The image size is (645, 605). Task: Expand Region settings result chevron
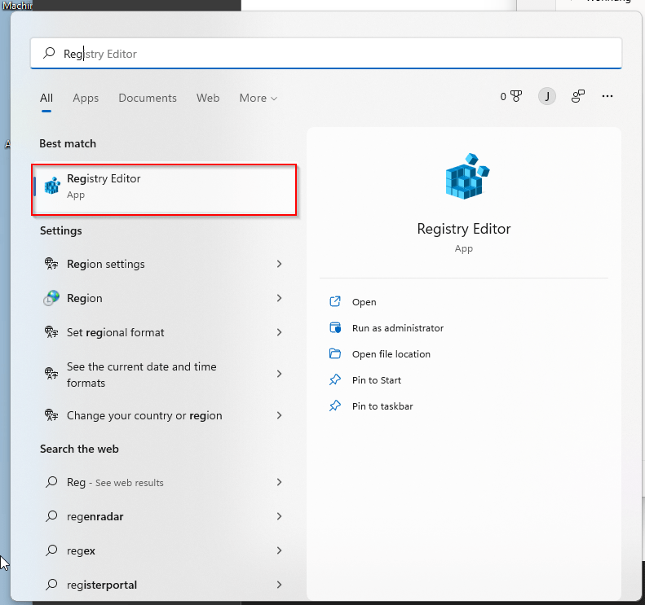pos(279,264)
